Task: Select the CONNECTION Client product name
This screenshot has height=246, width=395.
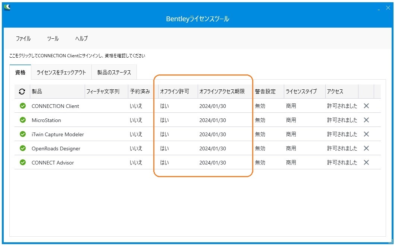Action: coord(56,106)
